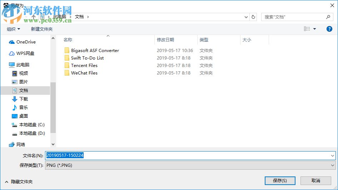This screenshot has width=338, height=190.
Task: Click the navigation pane scrollbar thumb
Action: pos(53,108)
